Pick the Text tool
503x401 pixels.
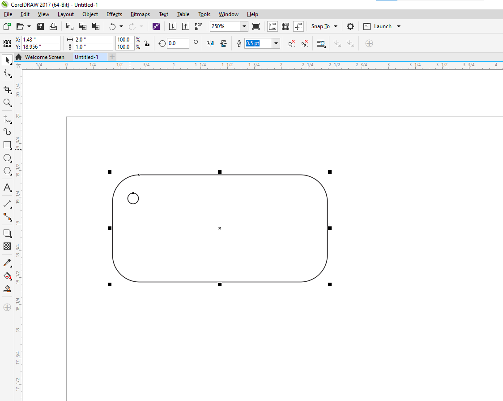click(x=7, y=188)
